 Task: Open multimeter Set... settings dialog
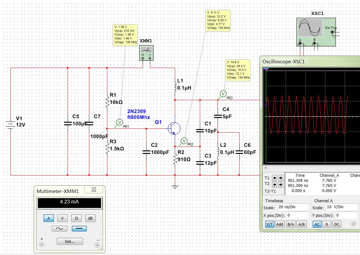(70, 241)
